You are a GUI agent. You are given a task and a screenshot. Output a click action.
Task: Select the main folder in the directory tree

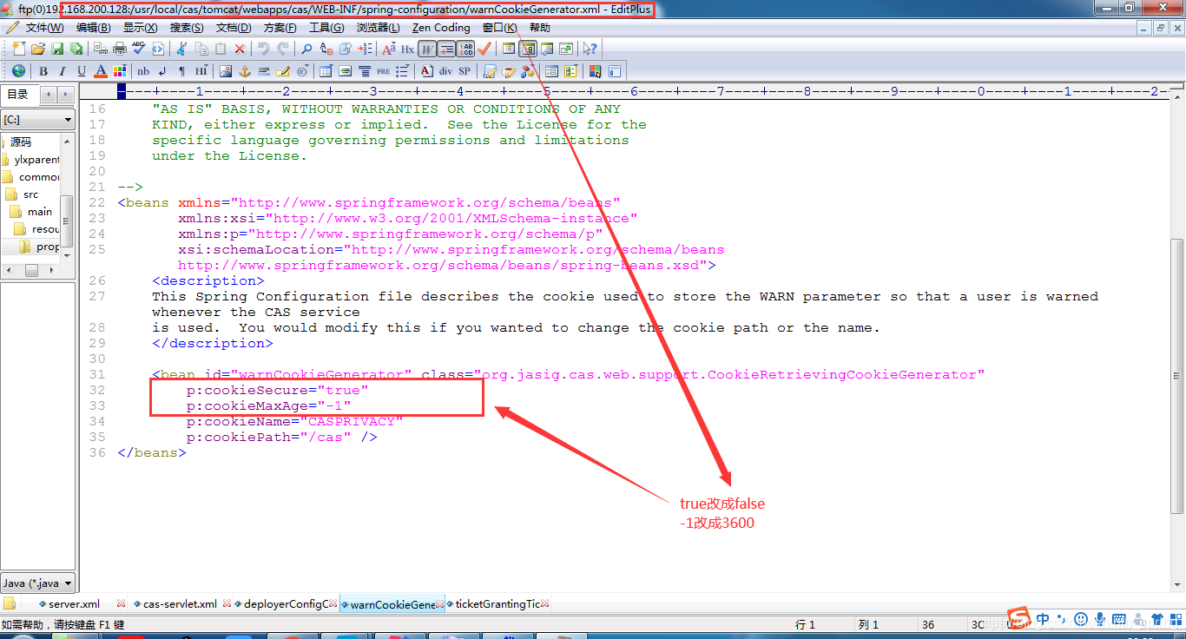pos(40,211)
